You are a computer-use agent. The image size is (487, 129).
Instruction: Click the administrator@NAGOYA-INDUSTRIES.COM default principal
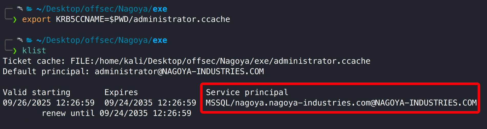pos(179,72)
